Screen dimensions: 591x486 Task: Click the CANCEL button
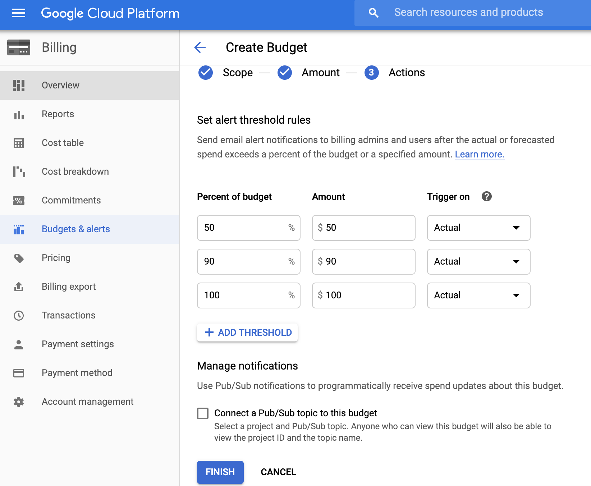(x=279, y=472)
